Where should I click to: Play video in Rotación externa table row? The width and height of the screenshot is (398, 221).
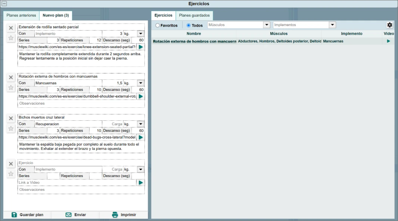[x=388, y=41]
